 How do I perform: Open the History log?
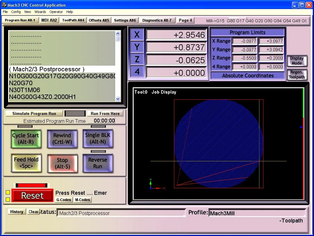[17, 212]
